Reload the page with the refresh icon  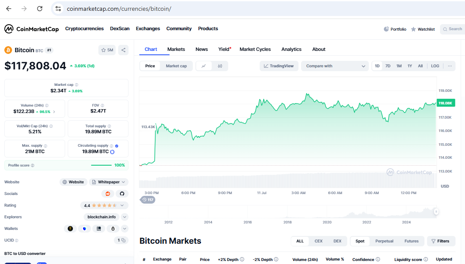click(40, 9)
